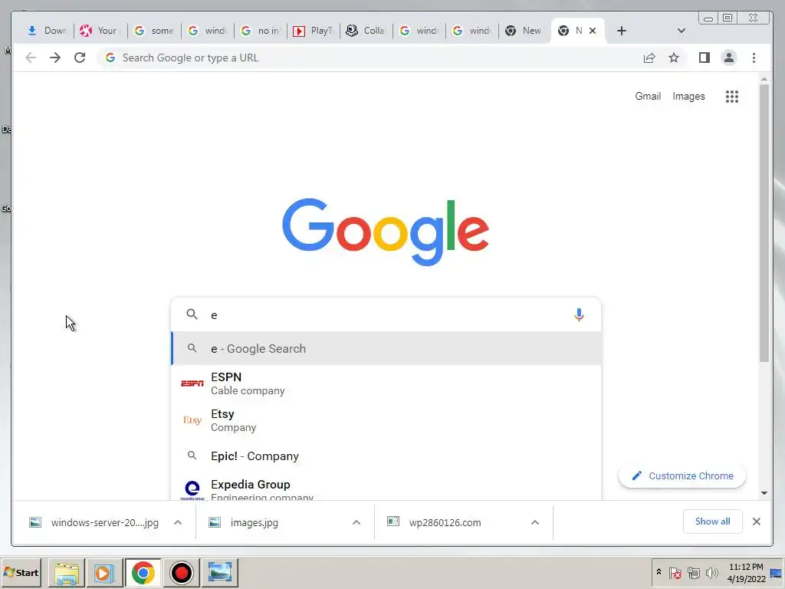Choose the ESPN suggestion
Viewport: 785px width, 589px height.
tap(386, 383)
